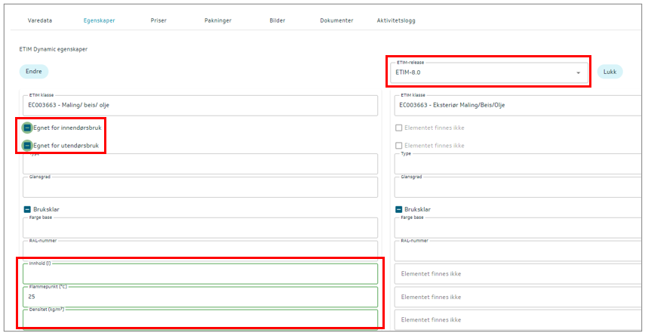Open the Varedata tab
The height and width of the screenshot is (336, 645).
pos(38,20)
